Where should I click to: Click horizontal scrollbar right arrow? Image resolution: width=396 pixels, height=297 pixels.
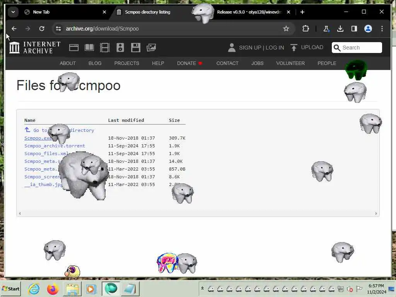[x=376, y=213]
